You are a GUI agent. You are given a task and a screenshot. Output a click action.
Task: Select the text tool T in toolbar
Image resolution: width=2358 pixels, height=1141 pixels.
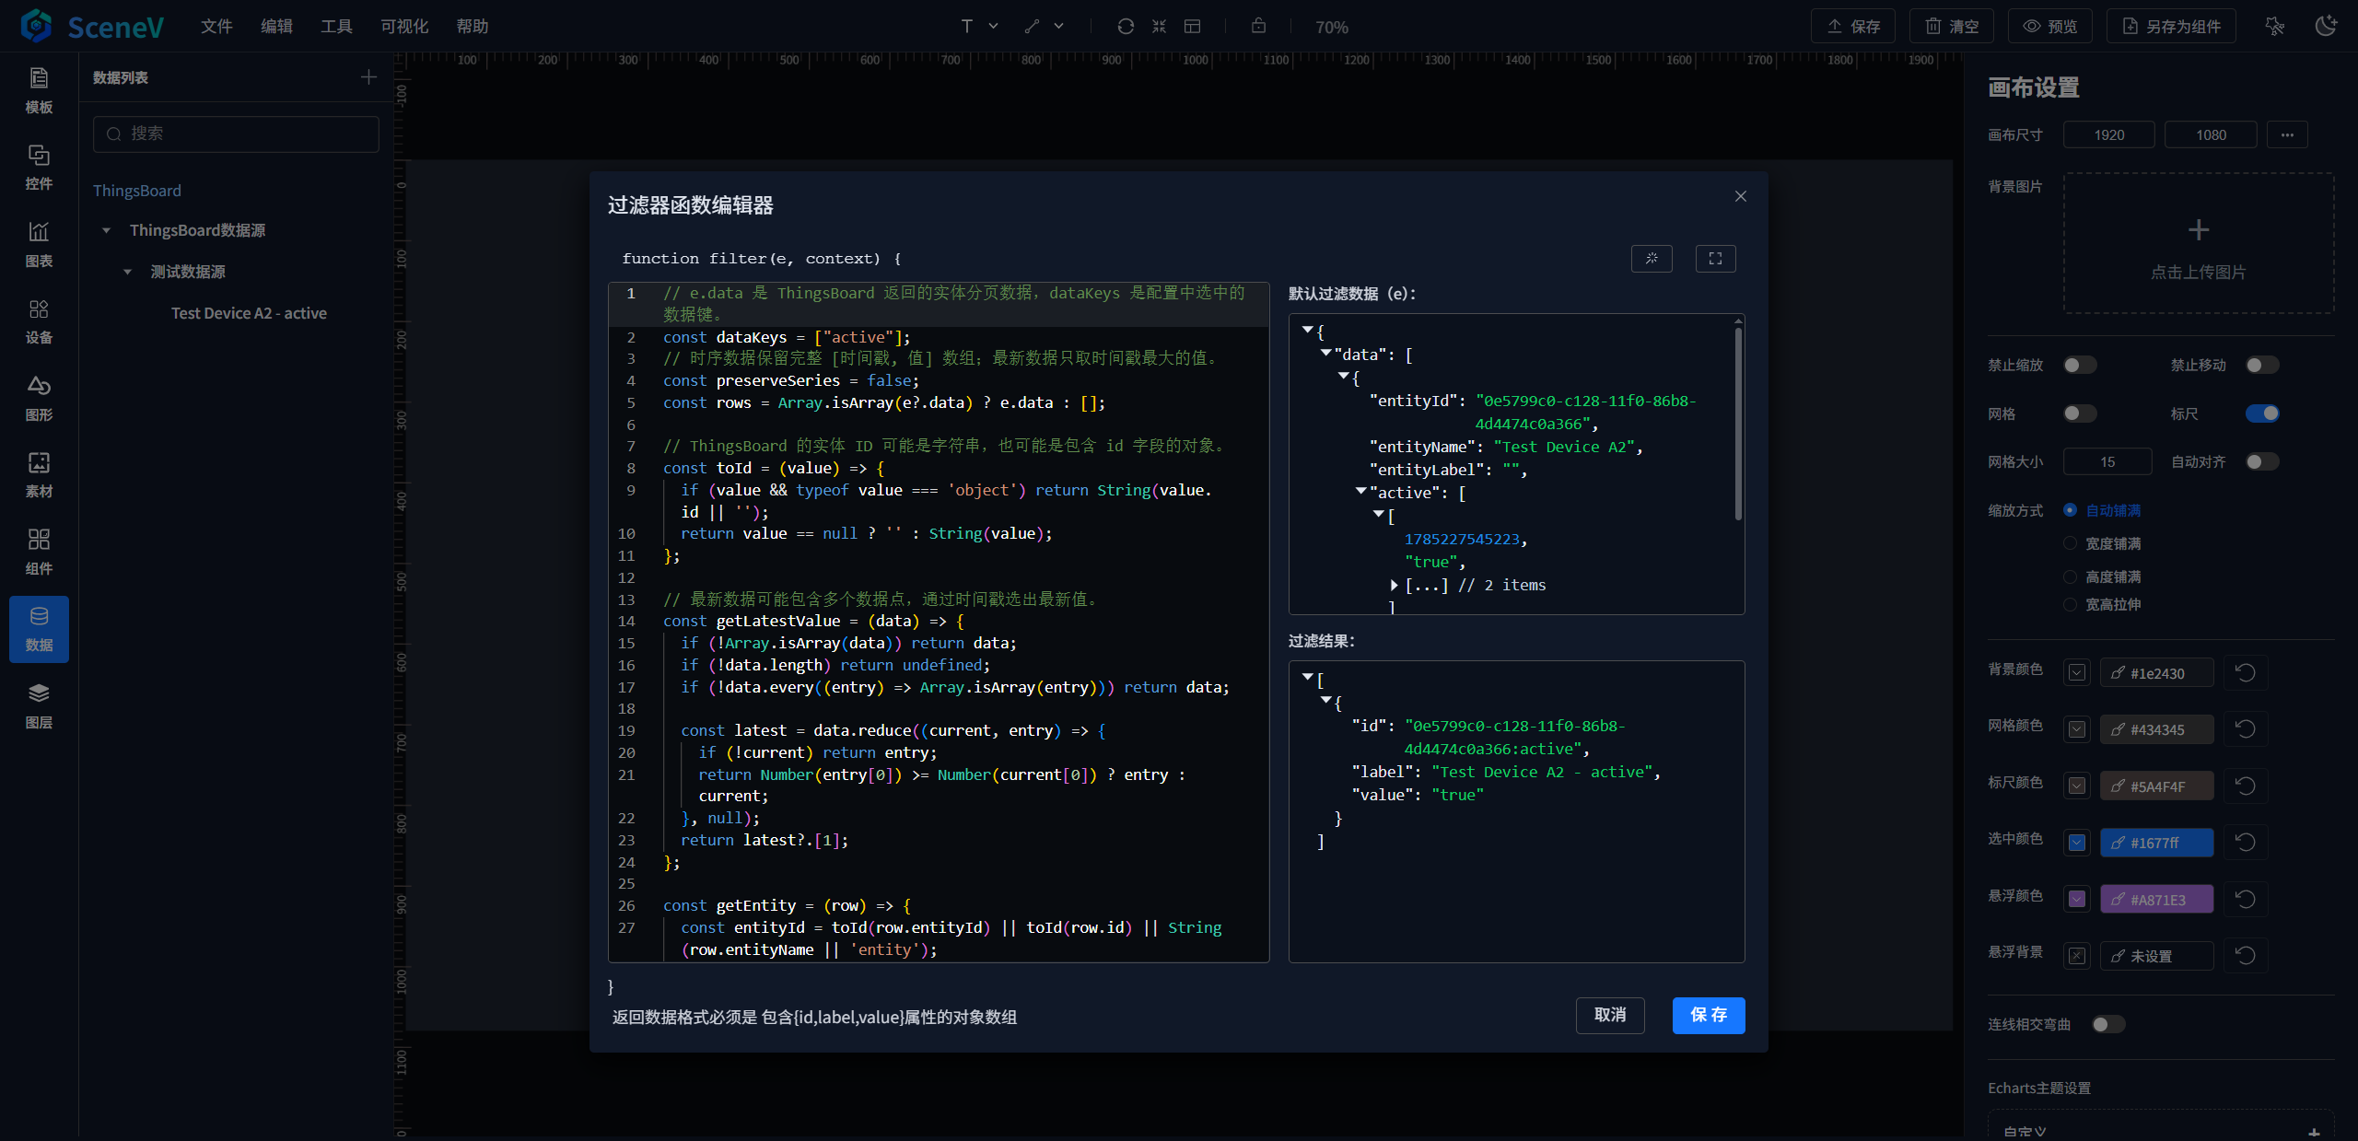tap(967, 26)
